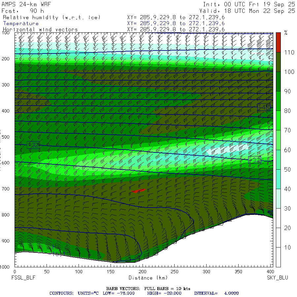The height and width of the screenshot is (297, 297).
Task: Click the '20' colorbar label
Action: tap(287, 228)
